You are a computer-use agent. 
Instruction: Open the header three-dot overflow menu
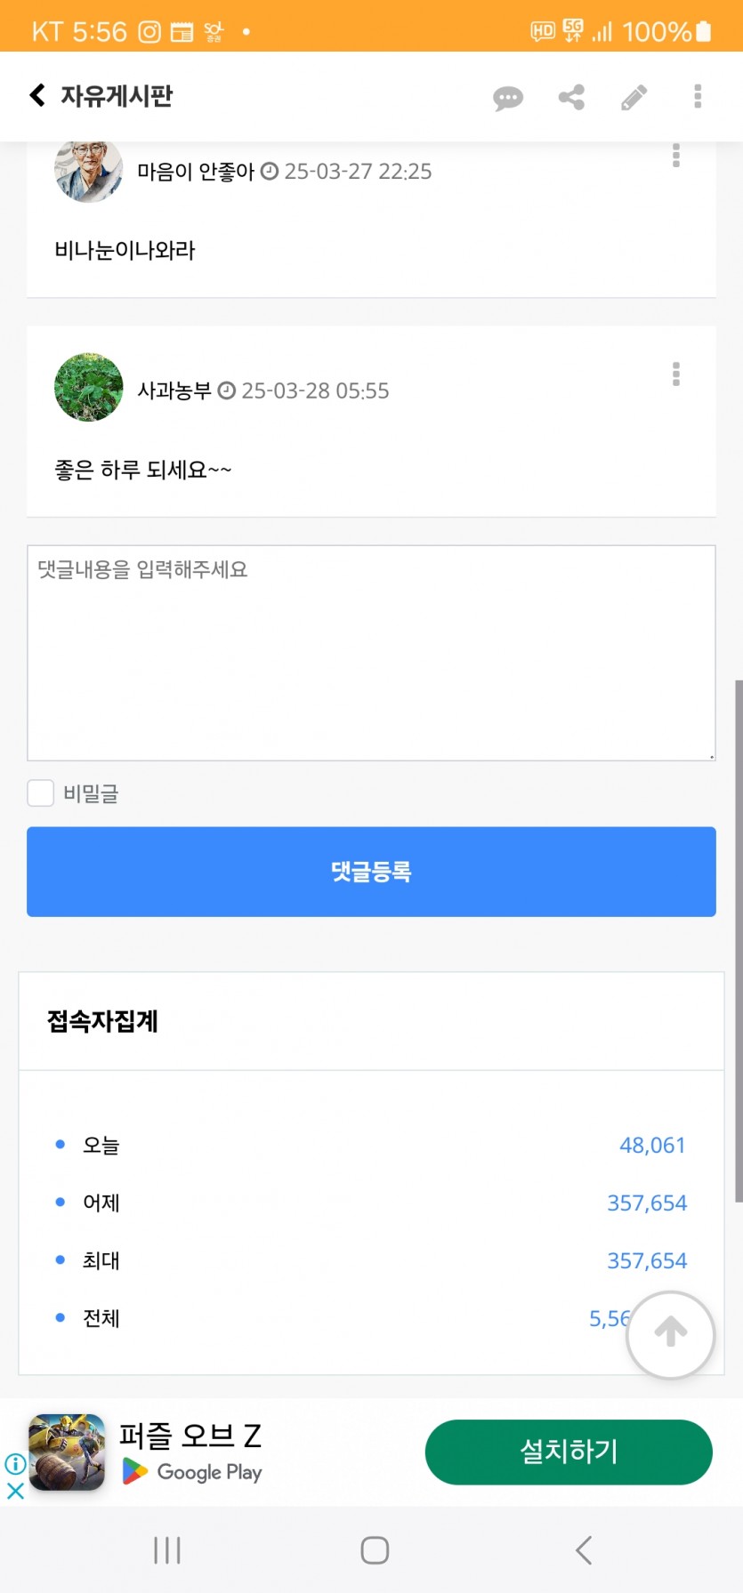coord(698,96)
